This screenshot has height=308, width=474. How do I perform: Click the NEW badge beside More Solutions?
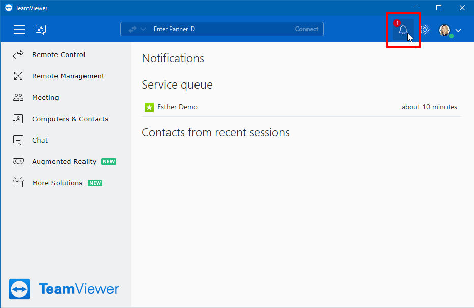95,183
